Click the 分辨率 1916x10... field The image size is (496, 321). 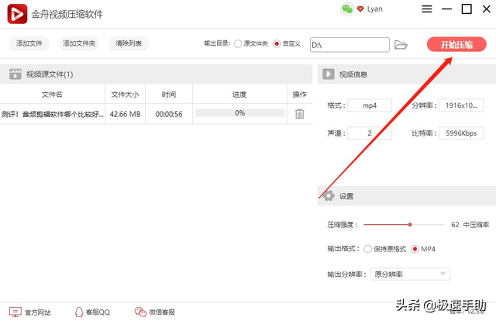pyautogui.click(x=461, y=105)
